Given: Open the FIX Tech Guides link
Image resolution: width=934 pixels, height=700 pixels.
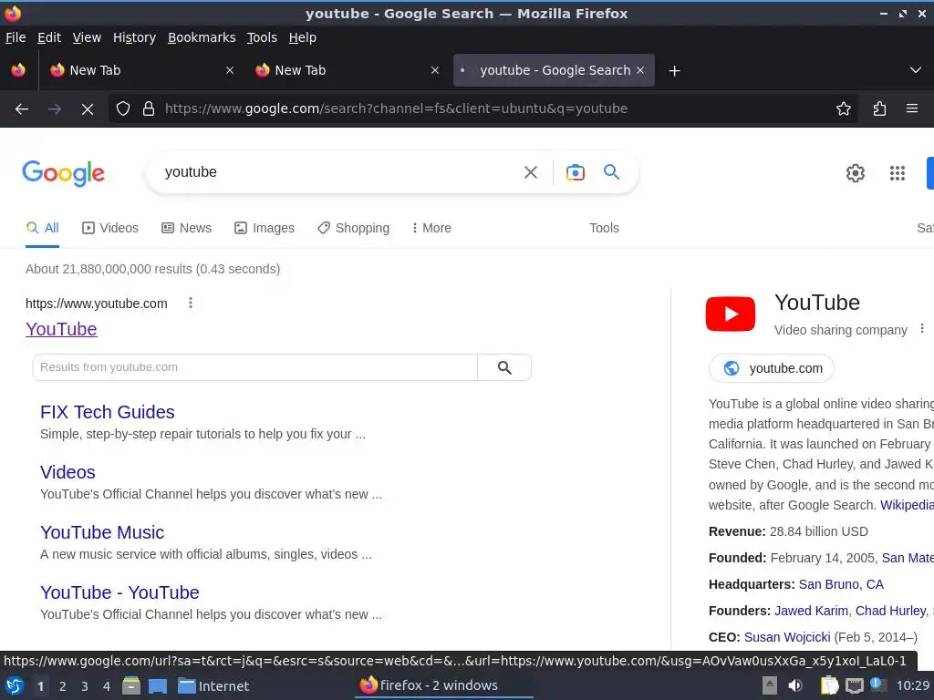Looking at the screenshot, I should point(108,412).
